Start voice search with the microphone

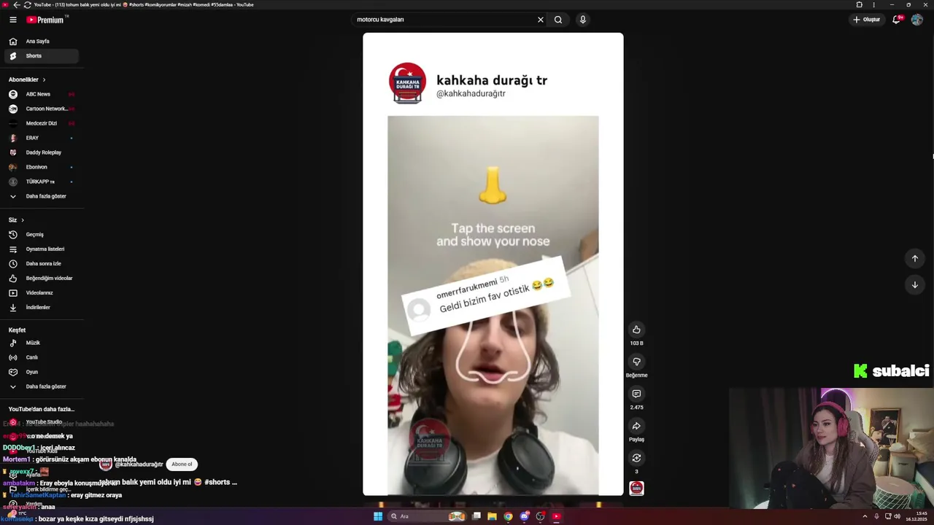pyautogui.click(x=582, y=20)
